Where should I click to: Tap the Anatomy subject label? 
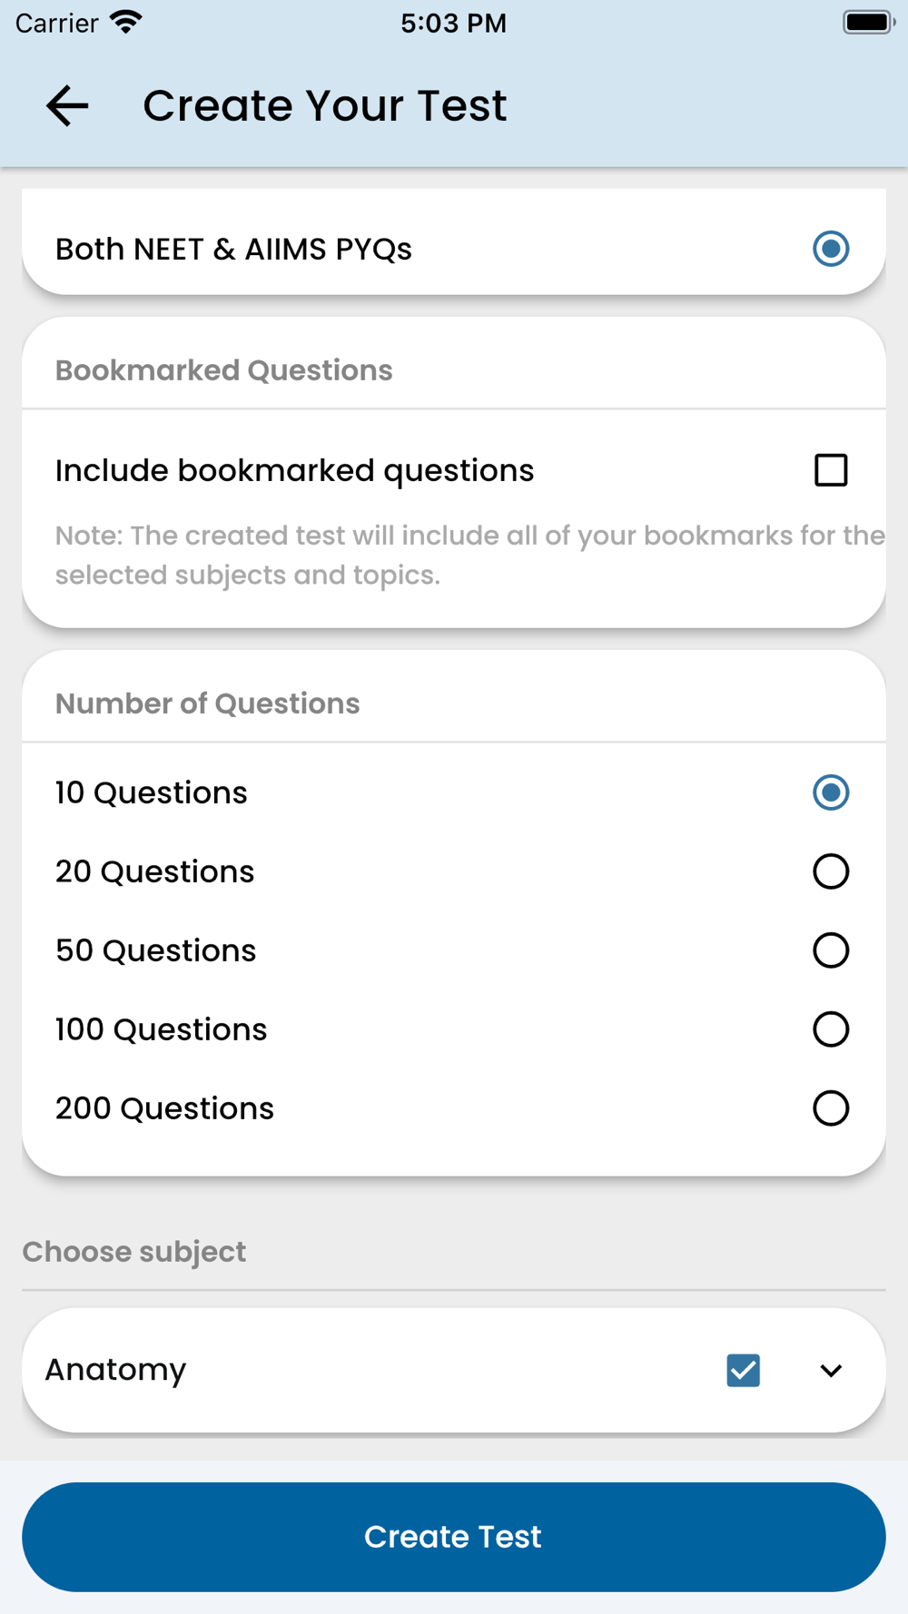click(x=115, y=1370)
